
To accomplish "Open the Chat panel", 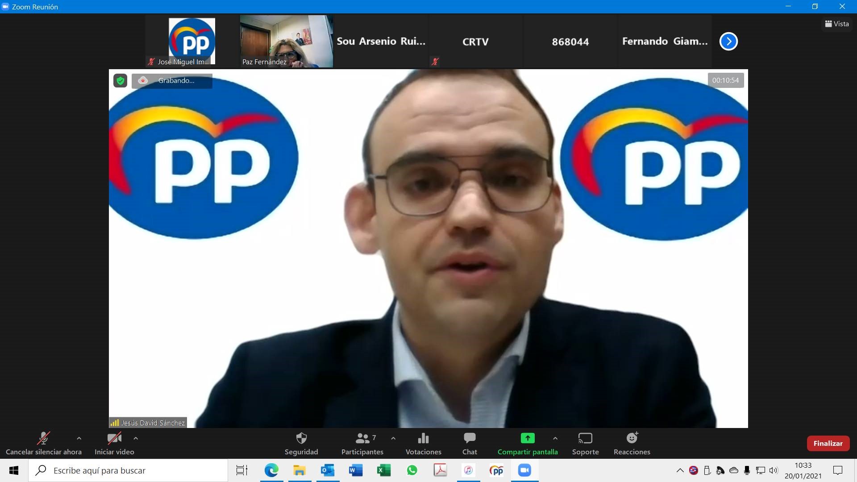I will [470, 444].
